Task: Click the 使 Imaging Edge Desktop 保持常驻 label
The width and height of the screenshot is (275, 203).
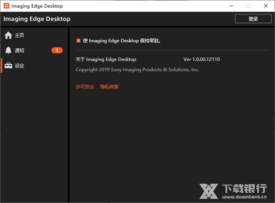Action: [x=121, y=40]
